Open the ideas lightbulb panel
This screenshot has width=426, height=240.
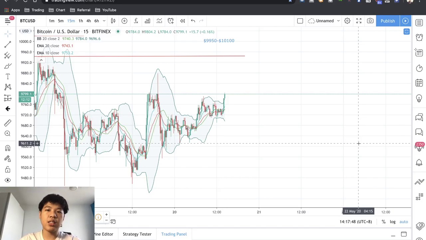419,98
